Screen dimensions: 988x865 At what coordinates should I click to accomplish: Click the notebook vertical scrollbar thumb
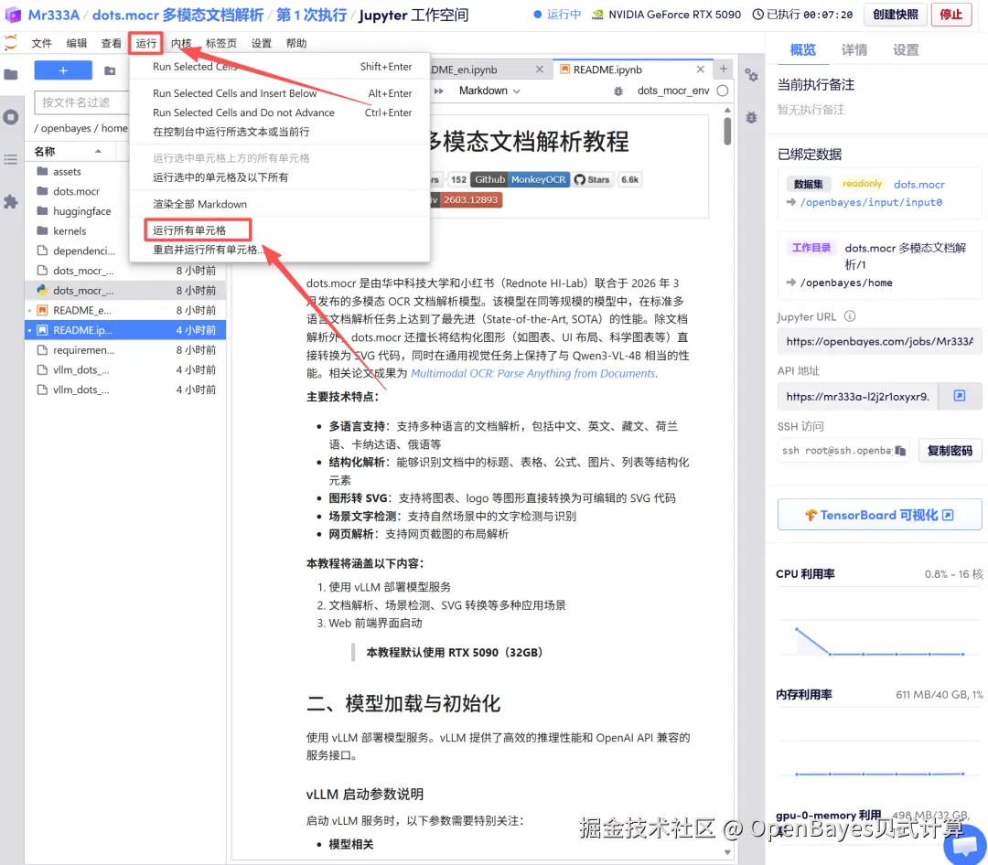pyautogui.click(x=727, y=132)
